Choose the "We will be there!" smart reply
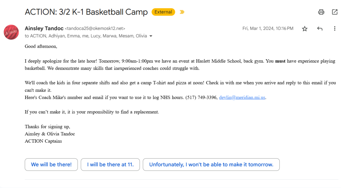The width and height of the screenshot is (341, 188). (51, 165)
